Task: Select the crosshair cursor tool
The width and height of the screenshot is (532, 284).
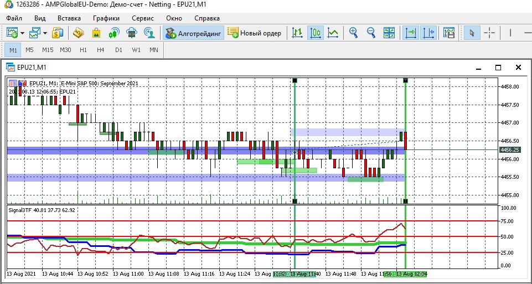Action: pyautogui.click(x=489, y=33)
